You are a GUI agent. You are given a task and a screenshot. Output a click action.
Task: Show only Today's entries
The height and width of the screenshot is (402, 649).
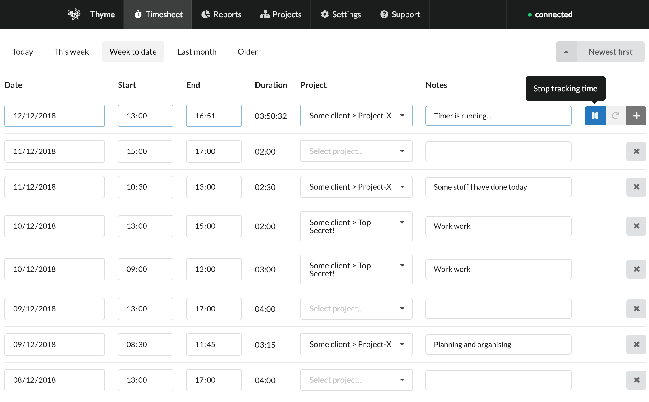click(x=22, y=52)
